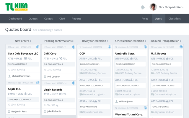Go to the Dashboard tab

coord(15,19)
